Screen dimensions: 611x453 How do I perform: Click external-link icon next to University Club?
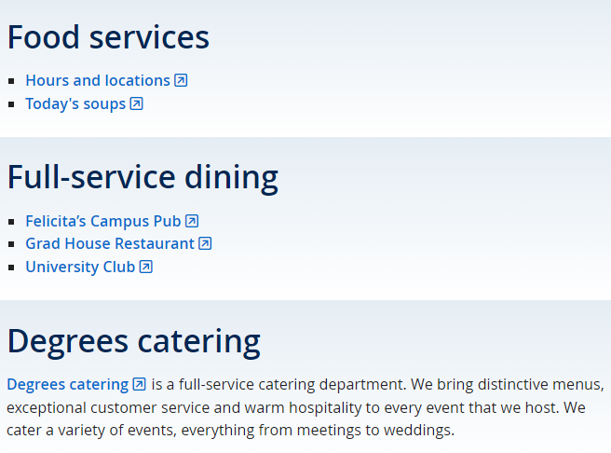(145, 267)
